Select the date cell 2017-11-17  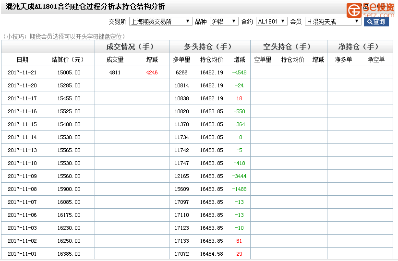[23, 98]
